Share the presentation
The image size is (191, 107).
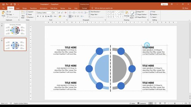[185, 8]
